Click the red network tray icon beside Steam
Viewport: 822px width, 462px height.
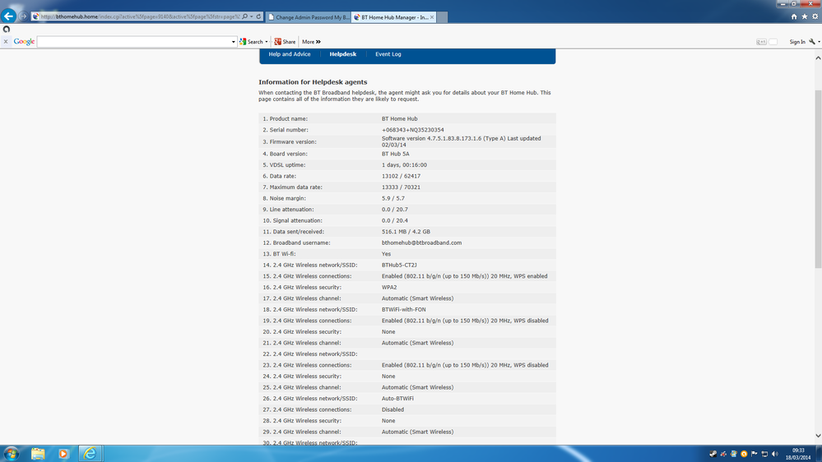click(x=723, y=454)
